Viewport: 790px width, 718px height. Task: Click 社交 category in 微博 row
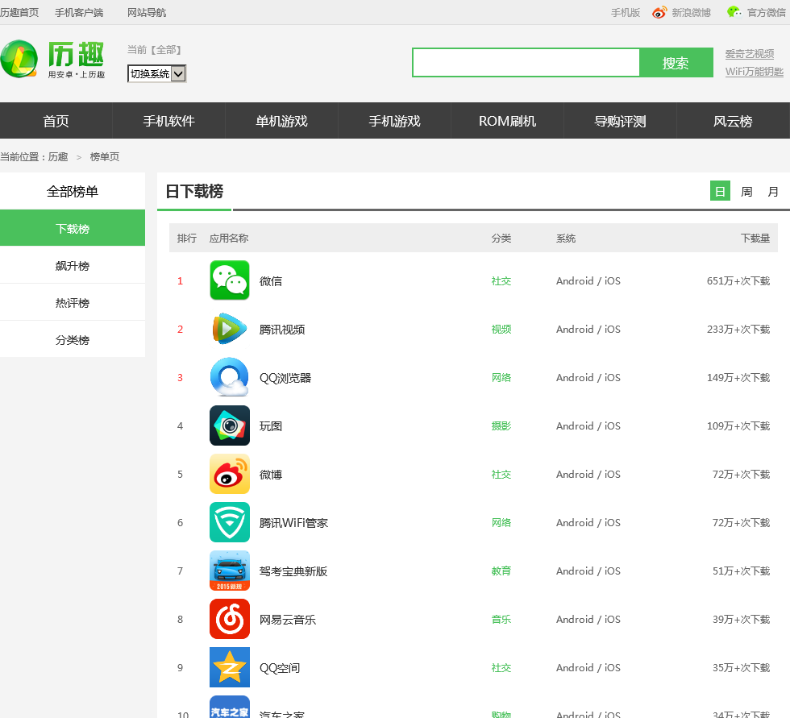501,475
